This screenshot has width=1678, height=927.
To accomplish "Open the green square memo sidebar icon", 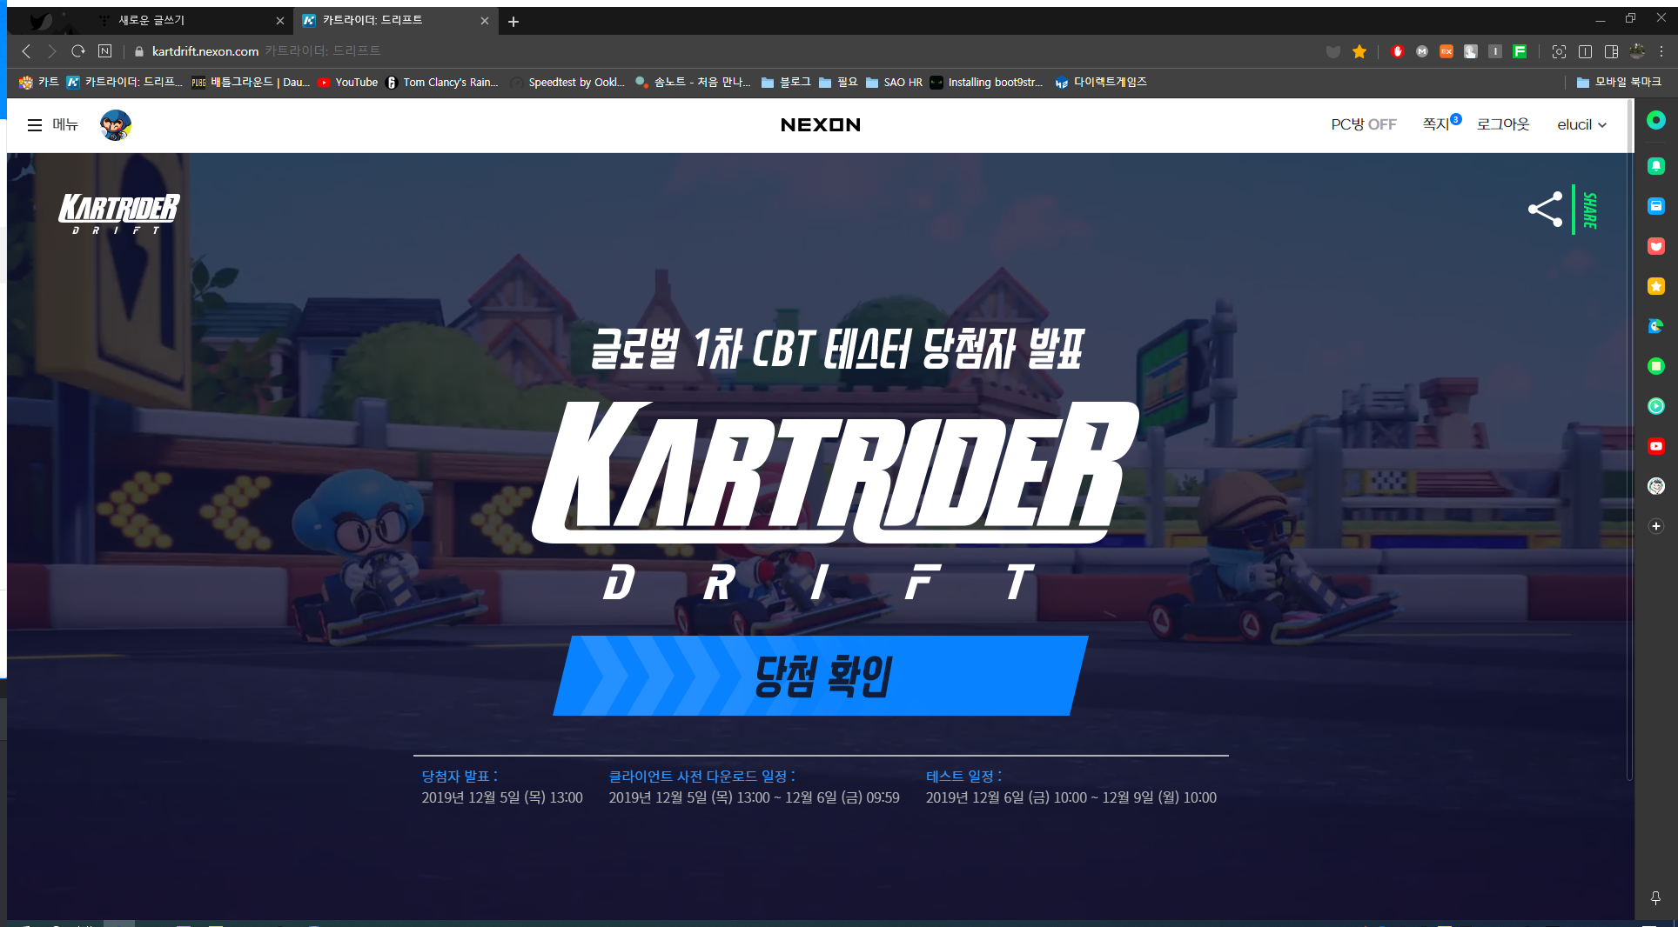I will click(1655, 366).
